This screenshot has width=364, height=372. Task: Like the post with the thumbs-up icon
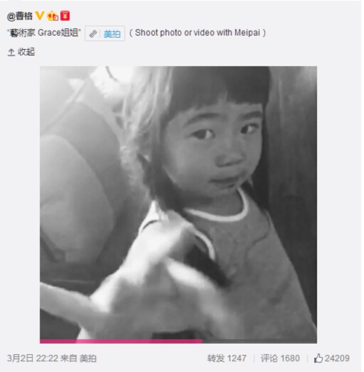click(x=319, y=358)
